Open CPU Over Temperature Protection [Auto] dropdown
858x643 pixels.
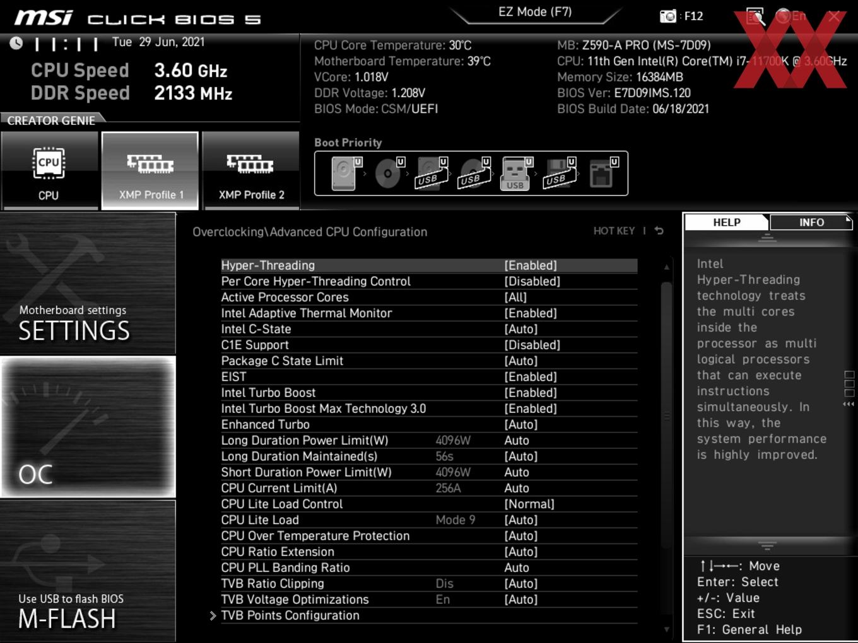[x=521, y=536]
